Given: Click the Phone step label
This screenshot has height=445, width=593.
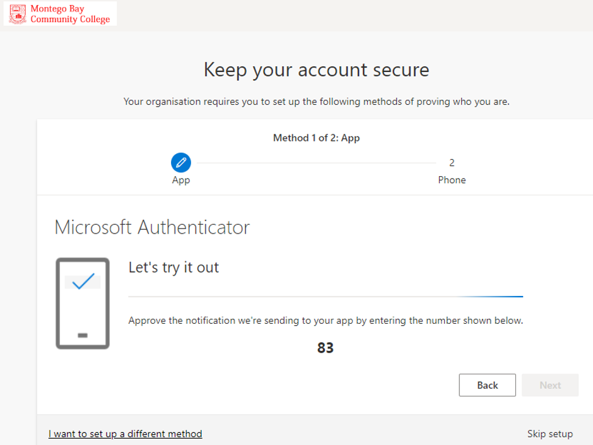Looking at the screenshot, I should coord(452,180).
